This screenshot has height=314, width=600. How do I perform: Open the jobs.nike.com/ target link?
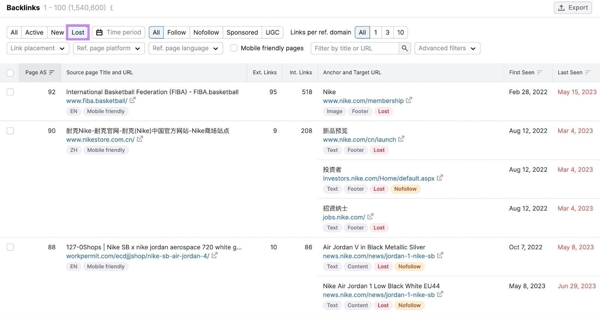344,217
